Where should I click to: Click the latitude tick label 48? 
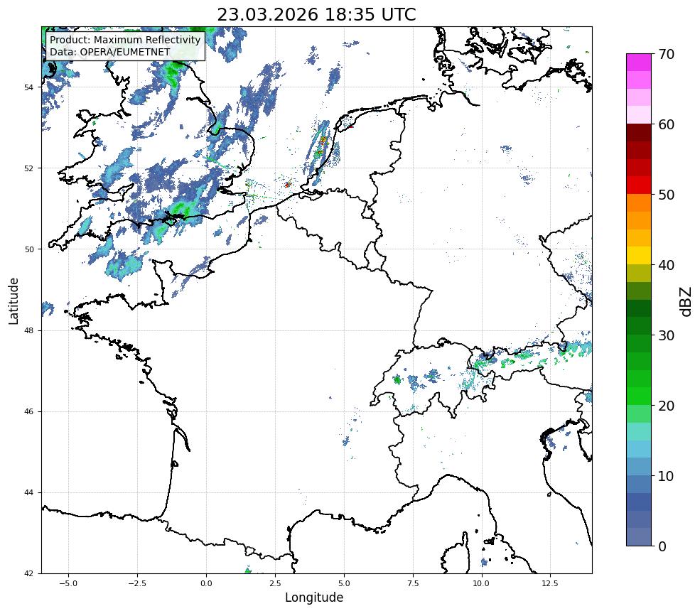click(x=28, y=330)
